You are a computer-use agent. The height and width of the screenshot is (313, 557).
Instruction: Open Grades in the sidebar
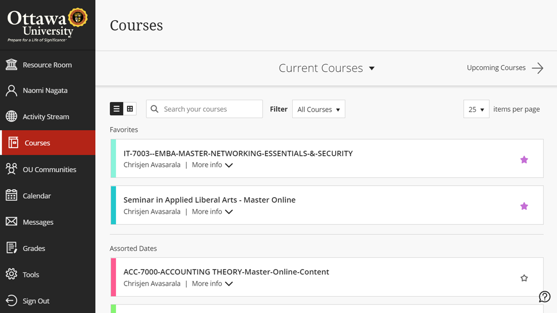click(34, 248)
